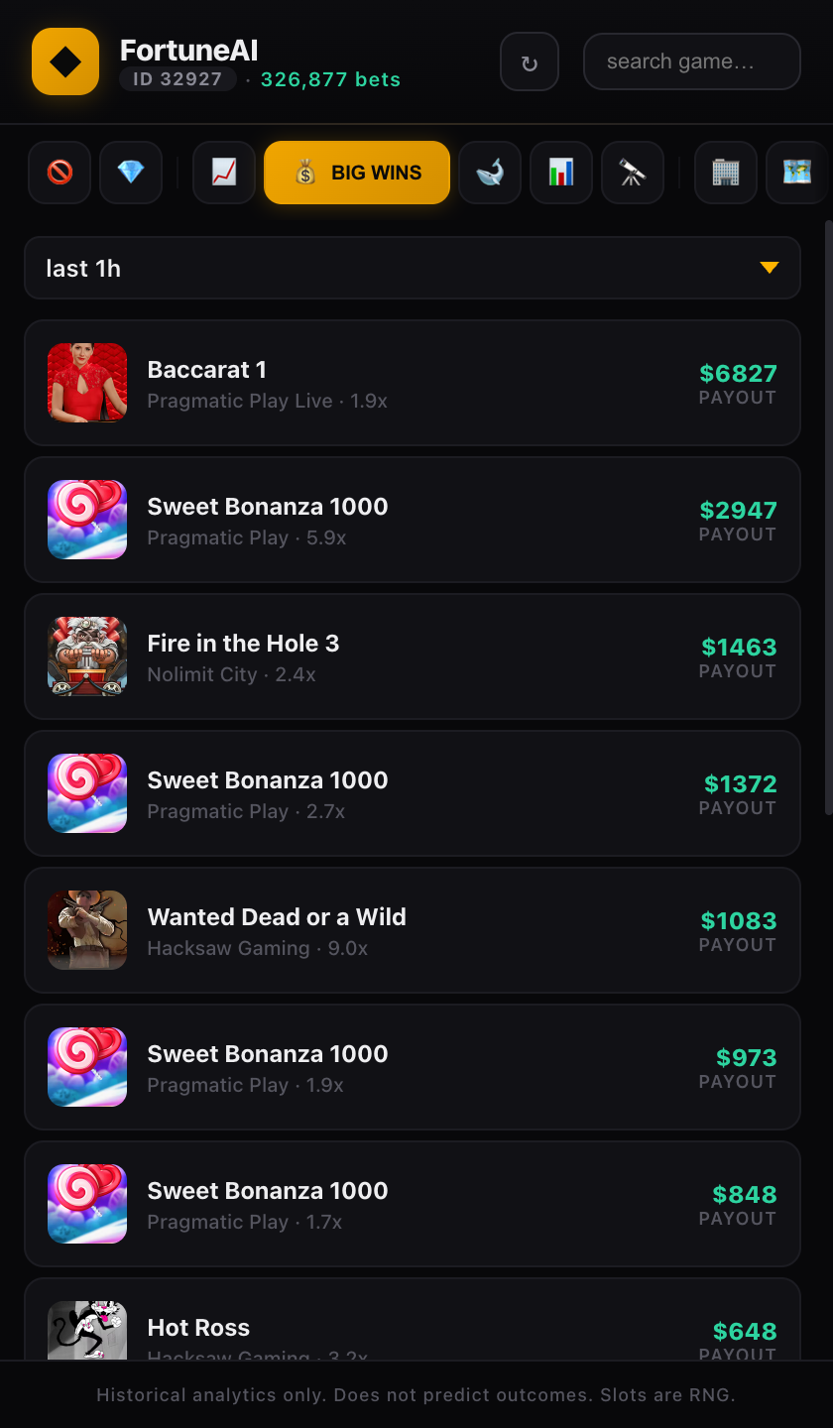833x1428 pixels.
Task: Open the rising trend chart tab
Action: click(224, 173)
